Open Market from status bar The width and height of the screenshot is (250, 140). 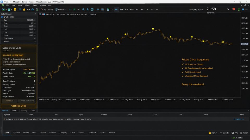(213, 133)
